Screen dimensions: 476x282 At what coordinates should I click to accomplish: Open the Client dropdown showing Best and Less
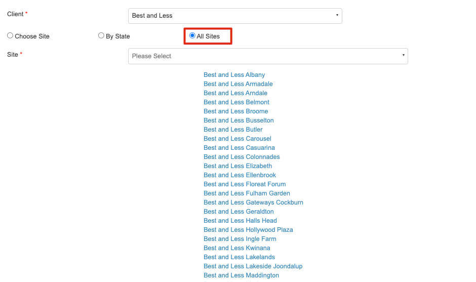[x=235, y=16]
